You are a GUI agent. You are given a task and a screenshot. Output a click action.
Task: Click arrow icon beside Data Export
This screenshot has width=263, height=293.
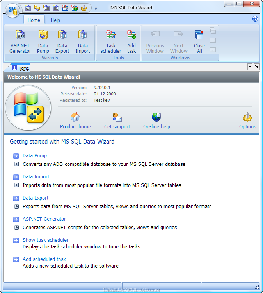(x=16, y=198)
